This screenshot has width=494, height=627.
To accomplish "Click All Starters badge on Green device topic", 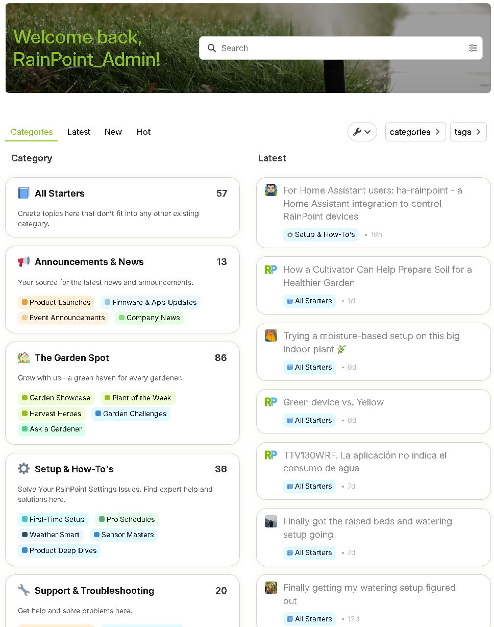I will (309, 420).
